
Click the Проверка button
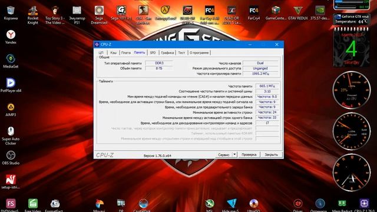[x=249, y=155]
